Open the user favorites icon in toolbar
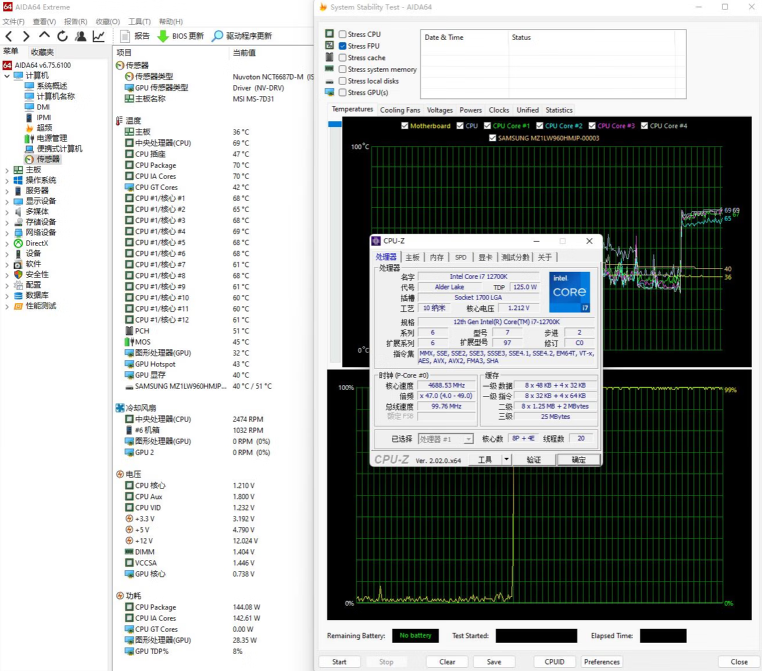Viewport: 762px width, 671px height. (81, 36)
